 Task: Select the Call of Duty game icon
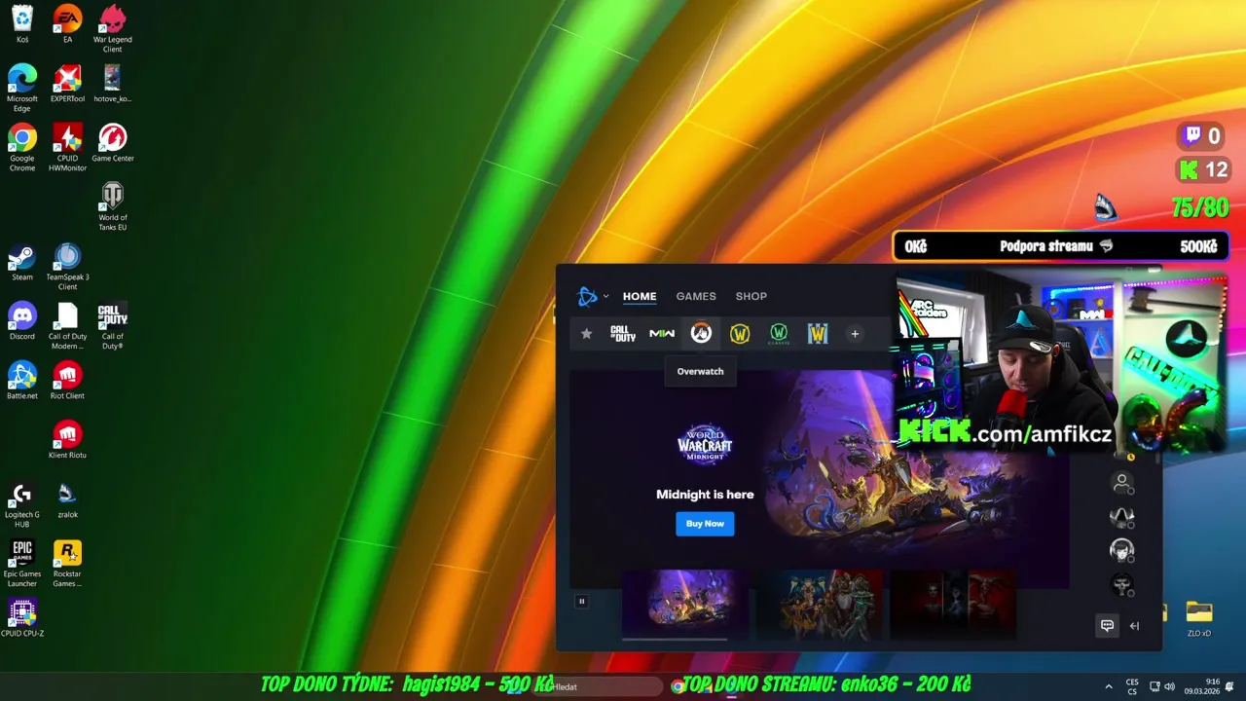click(623, 334)
